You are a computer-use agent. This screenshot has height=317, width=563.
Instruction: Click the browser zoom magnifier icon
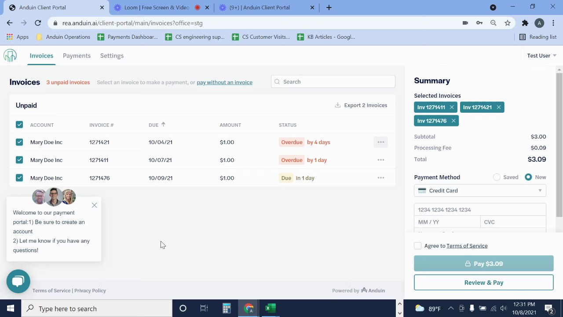click(494, 23)
